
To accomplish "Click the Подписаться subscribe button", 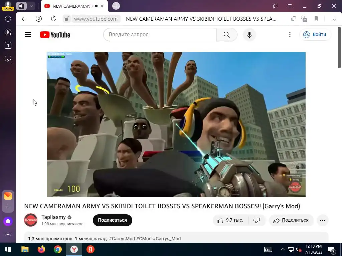I will coord(113,220).
